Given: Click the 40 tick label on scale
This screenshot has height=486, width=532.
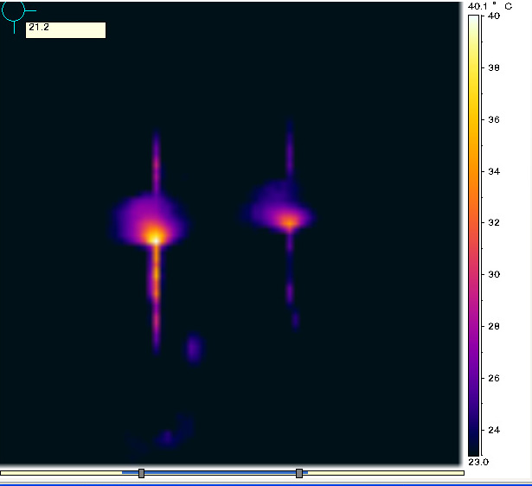Looking at the screenshot, I should (x=494, y=16).
